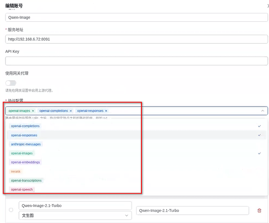Deselect openai-images in the protocol list
This screenshot has width=269, height=223.
(x=137, y=153)
